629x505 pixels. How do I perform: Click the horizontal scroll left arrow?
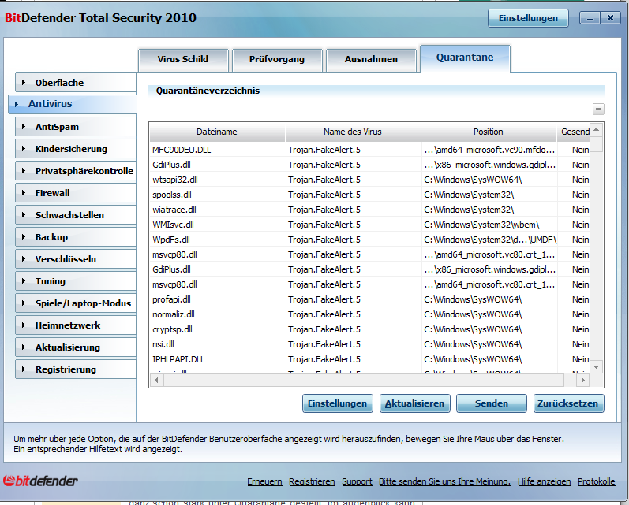click(x=156, y=380)
